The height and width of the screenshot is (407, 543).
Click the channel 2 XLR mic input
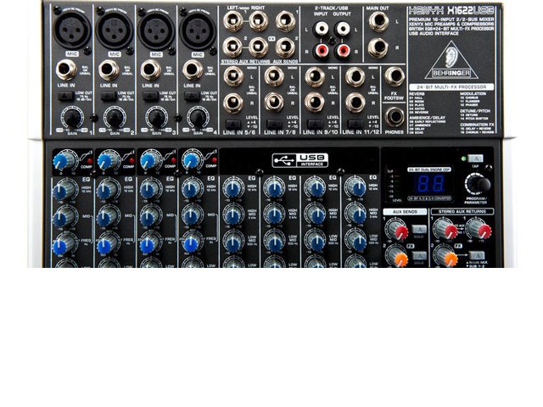(114, 30)
